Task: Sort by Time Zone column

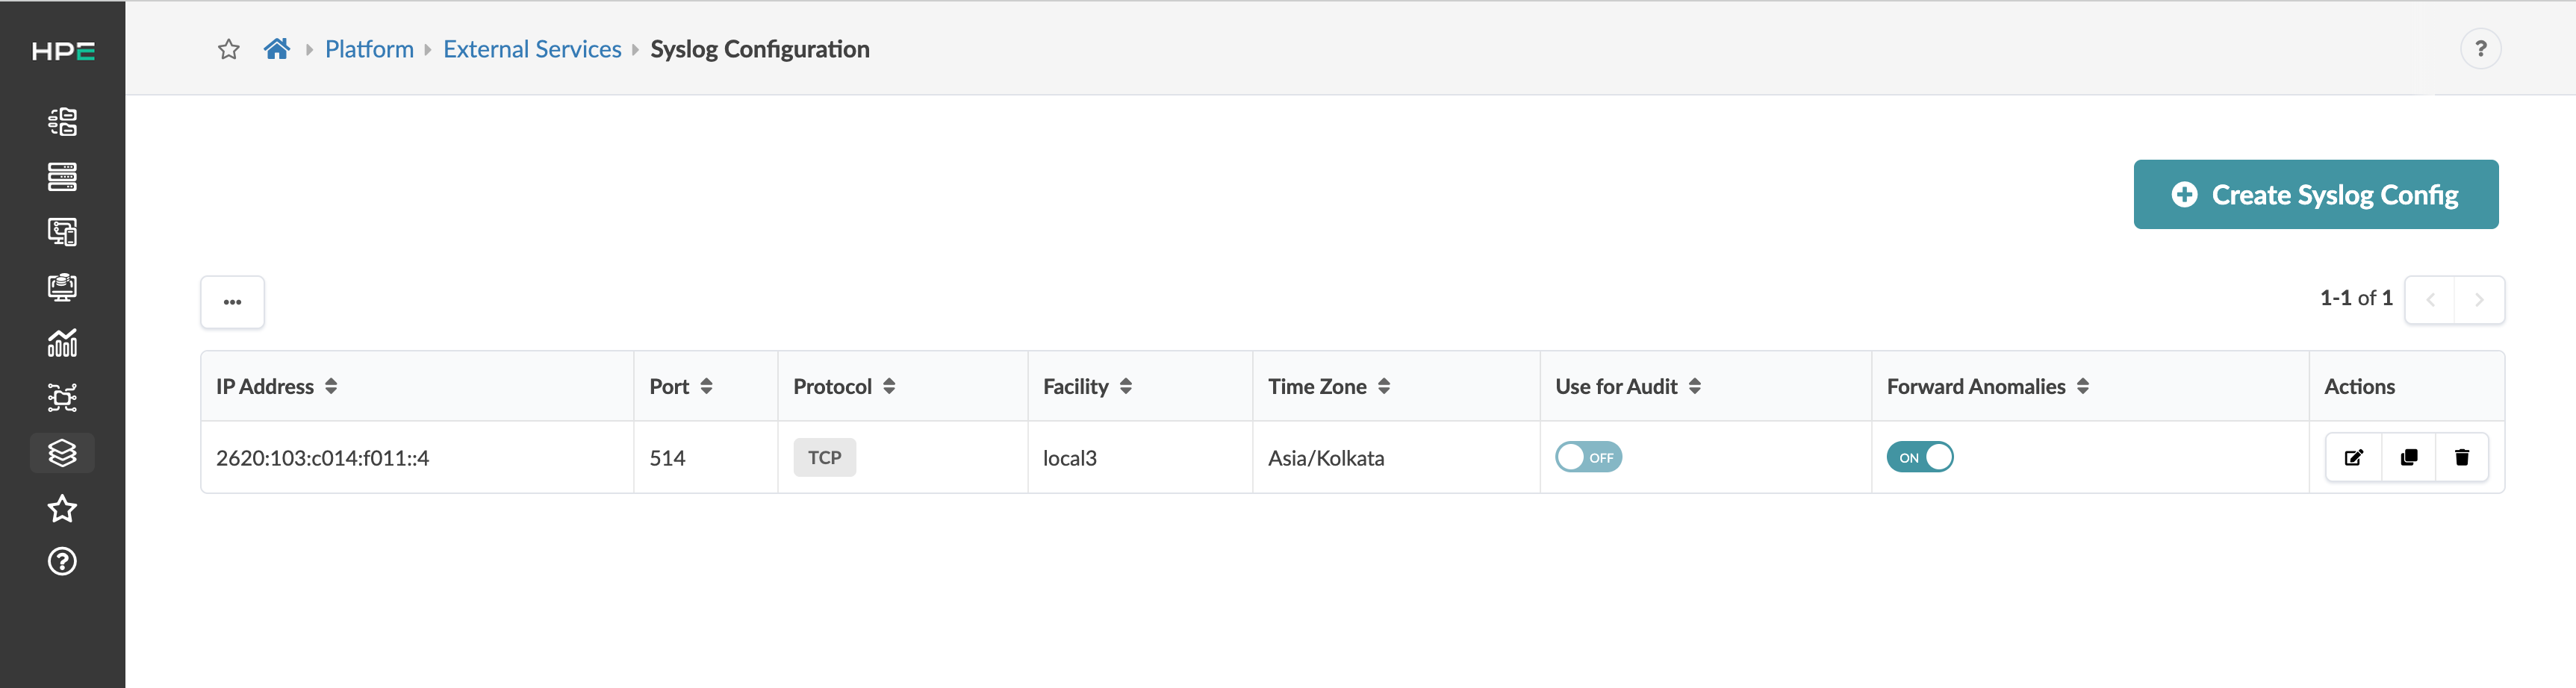Action: pyautogui.click(x=1384, y=386)
